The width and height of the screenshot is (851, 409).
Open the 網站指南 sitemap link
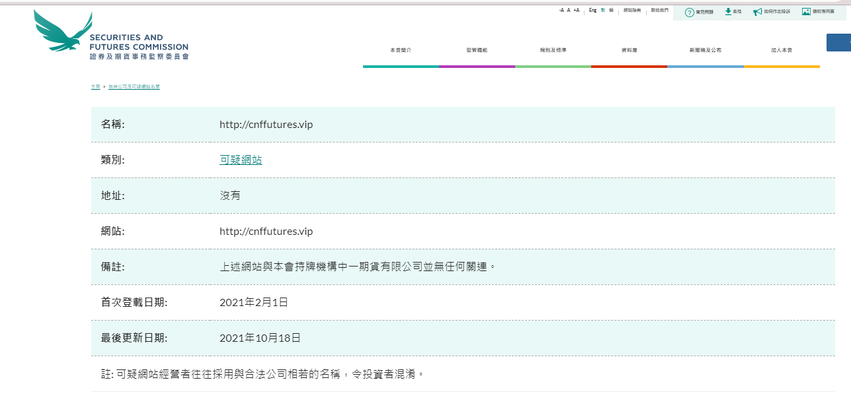pyautogui.click(x=632, y=11)
